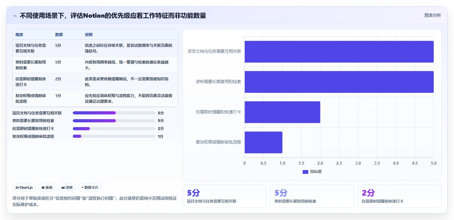Click progress list label 复杂权限或强制审批流程

(x=33, y=136)
